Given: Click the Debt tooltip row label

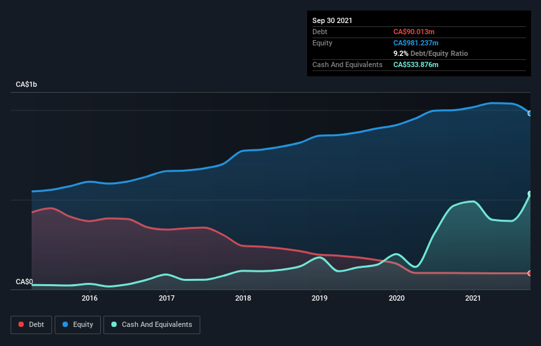Looking at the screenshot, I should coord(320,32).
